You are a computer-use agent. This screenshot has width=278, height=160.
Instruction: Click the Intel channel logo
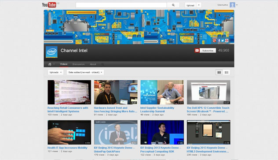click(51, 52)
